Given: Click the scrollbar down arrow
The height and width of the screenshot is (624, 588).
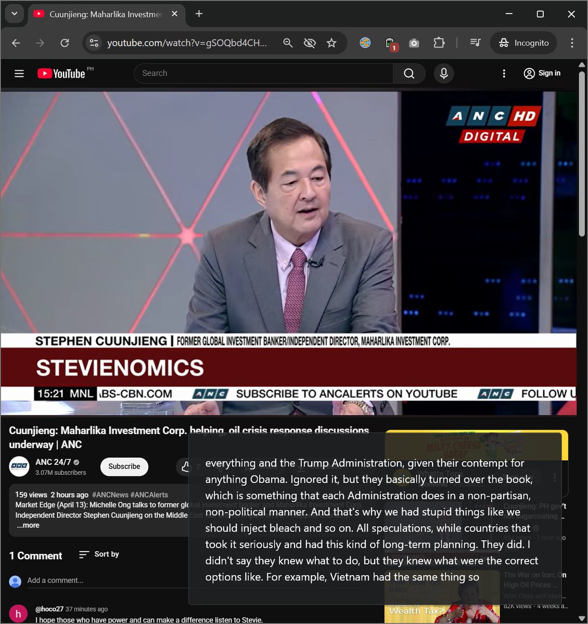Looking at the screenshot, I should tap(582, 619).
